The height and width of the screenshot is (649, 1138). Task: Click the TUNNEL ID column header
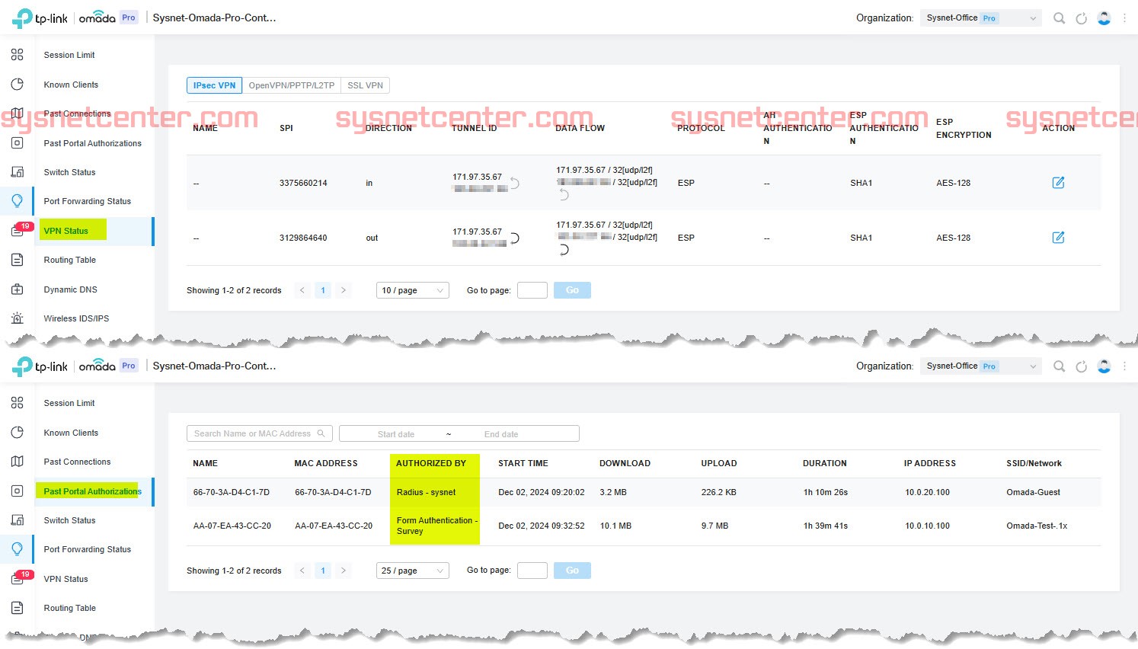pyautogui.click(x=474, y=128)
